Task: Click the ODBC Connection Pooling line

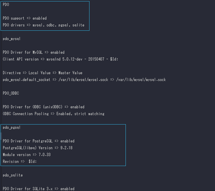Action: click(x=54, y=114)
